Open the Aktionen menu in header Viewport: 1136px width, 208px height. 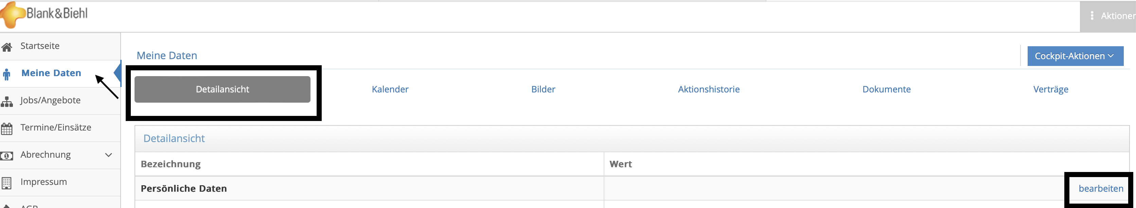pos(1108,16)
